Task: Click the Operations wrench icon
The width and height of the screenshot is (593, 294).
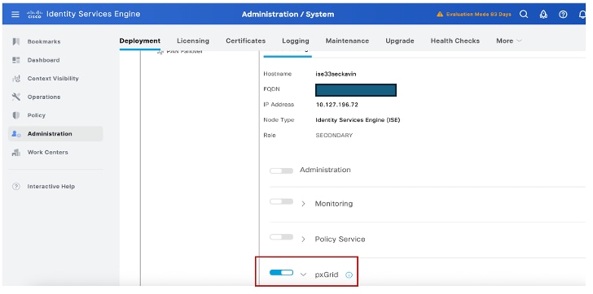Action: pyautogui.click(x=16, y=97)
